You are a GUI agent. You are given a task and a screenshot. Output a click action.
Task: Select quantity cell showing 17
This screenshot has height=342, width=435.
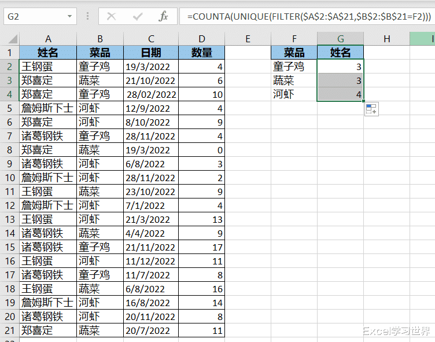point(201,247)
